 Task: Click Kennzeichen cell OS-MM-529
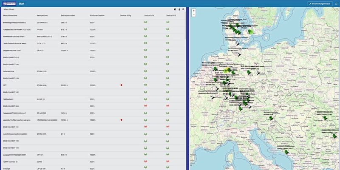point(42,113)
